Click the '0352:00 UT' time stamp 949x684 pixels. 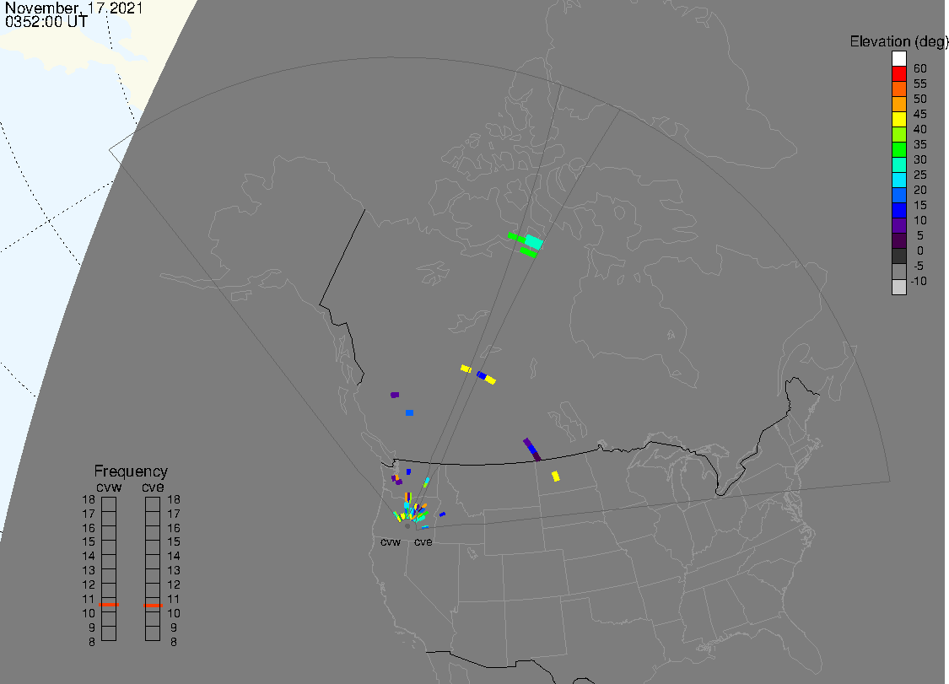[x=46, y=21]
